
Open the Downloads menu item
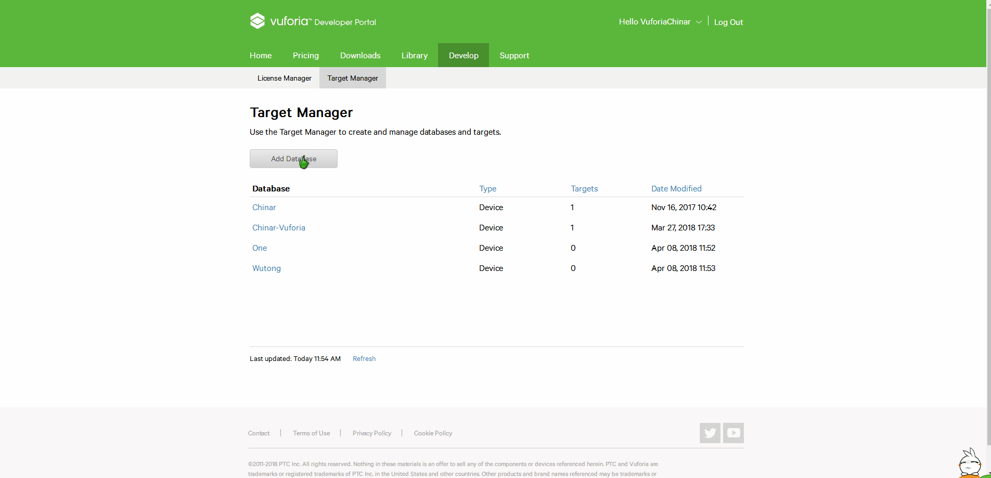tap(361, 55)
